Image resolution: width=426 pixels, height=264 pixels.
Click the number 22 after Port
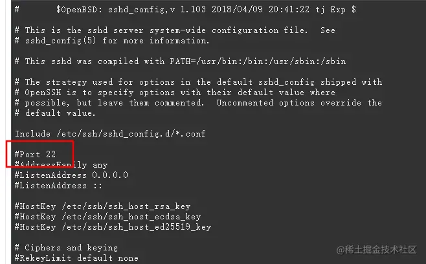coord(50,155)
